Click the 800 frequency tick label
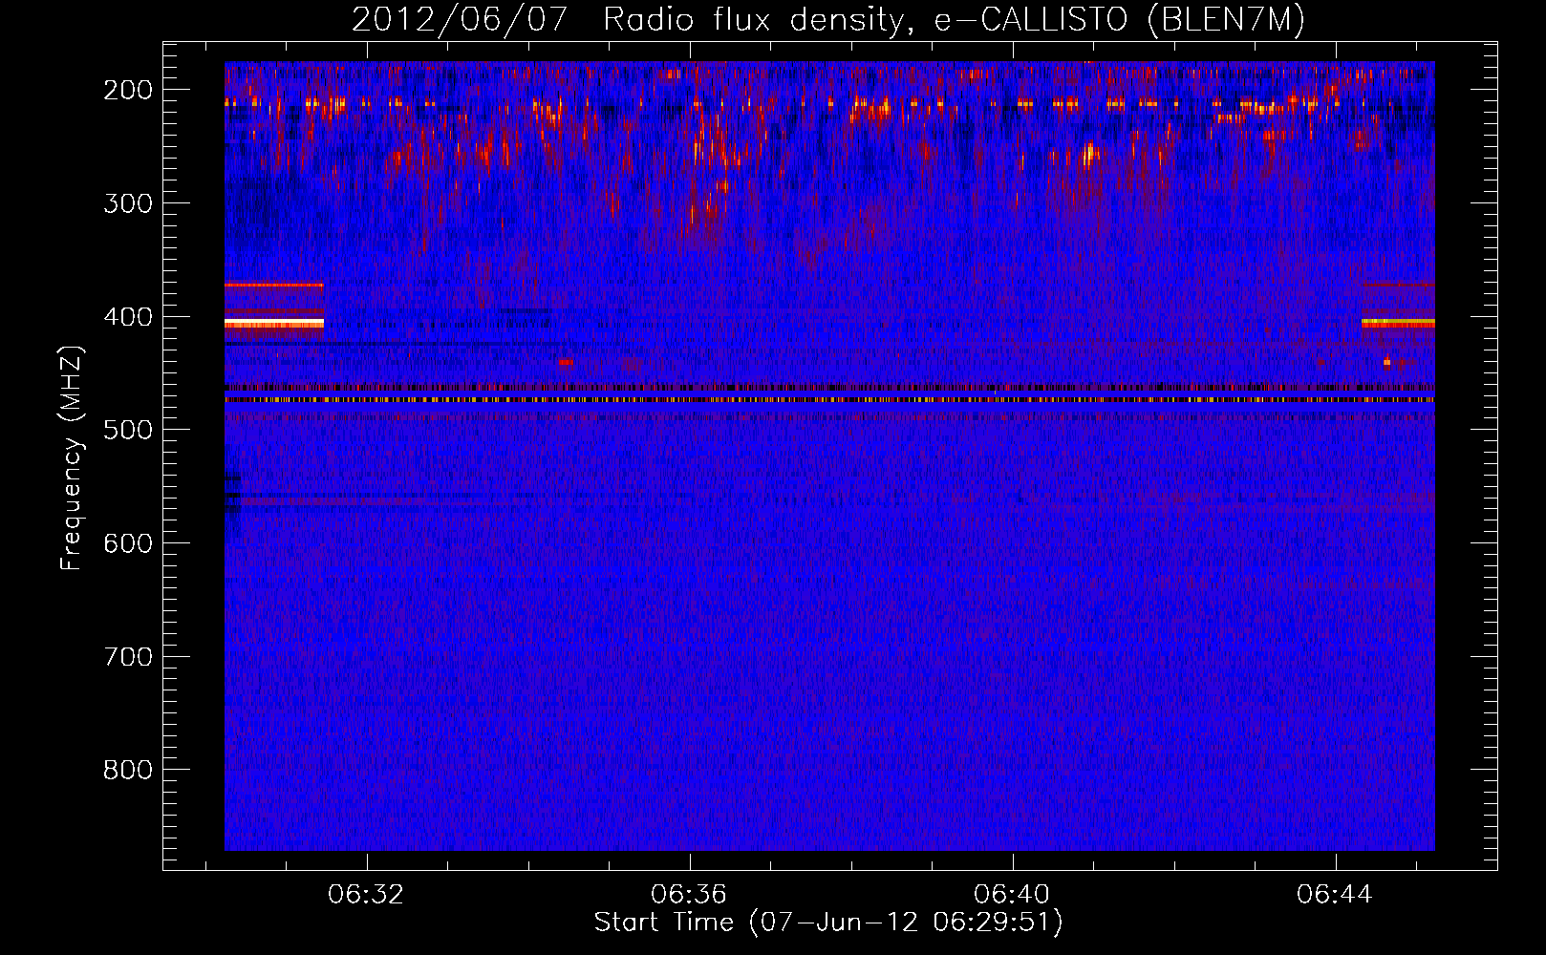This screenshot has height=955, width=1546. coord(128,770)
